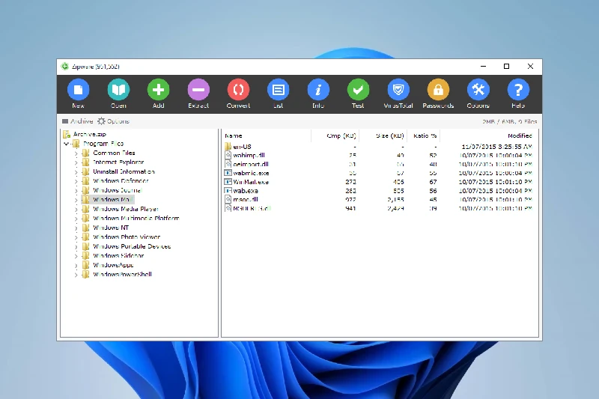Click the green Test checkmark icon

click(x=358, y=90)
